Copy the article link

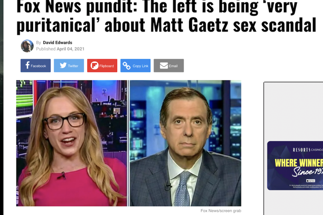point(135,66)
